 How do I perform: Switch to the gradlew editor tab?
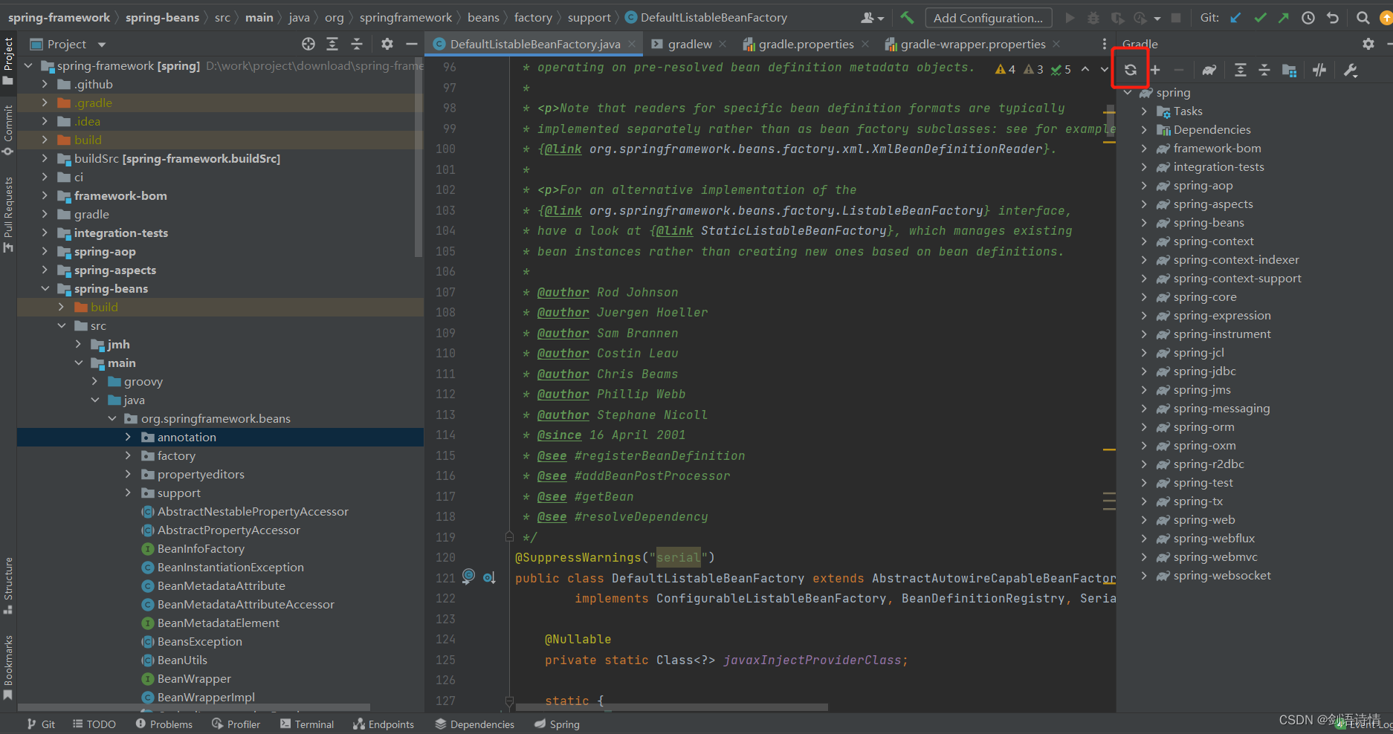[x=689, y=44]
